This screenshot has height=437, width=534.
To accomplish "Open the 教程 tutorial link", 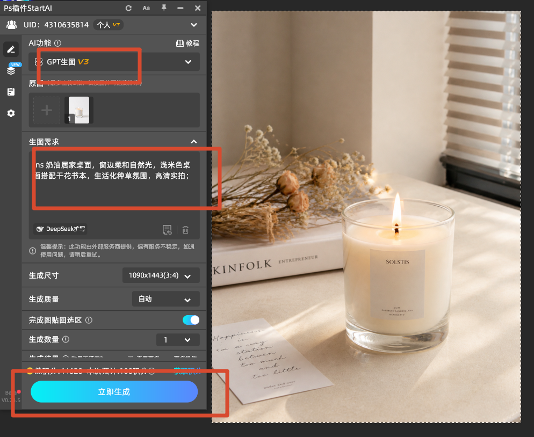I will (x=187, y=43).
